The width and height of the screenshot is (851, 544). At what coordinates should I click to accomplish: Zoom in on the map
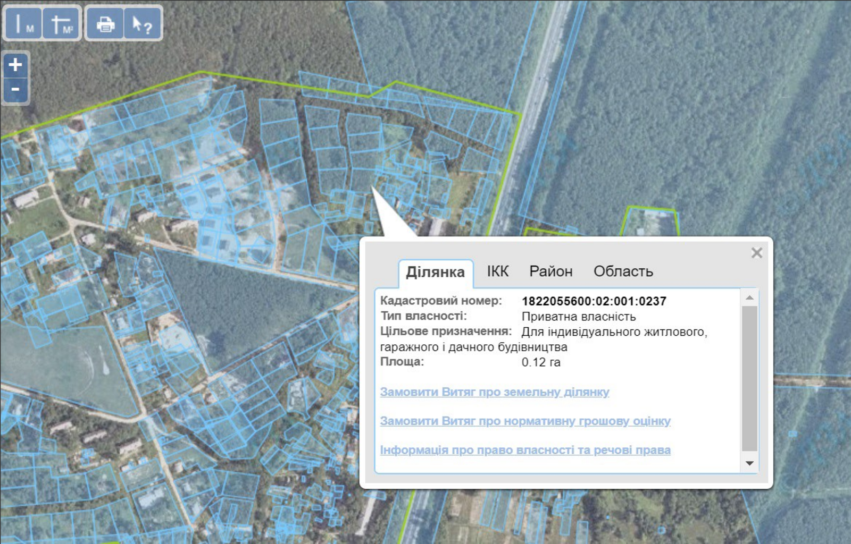pyautogui.click(x=15, y=65)
